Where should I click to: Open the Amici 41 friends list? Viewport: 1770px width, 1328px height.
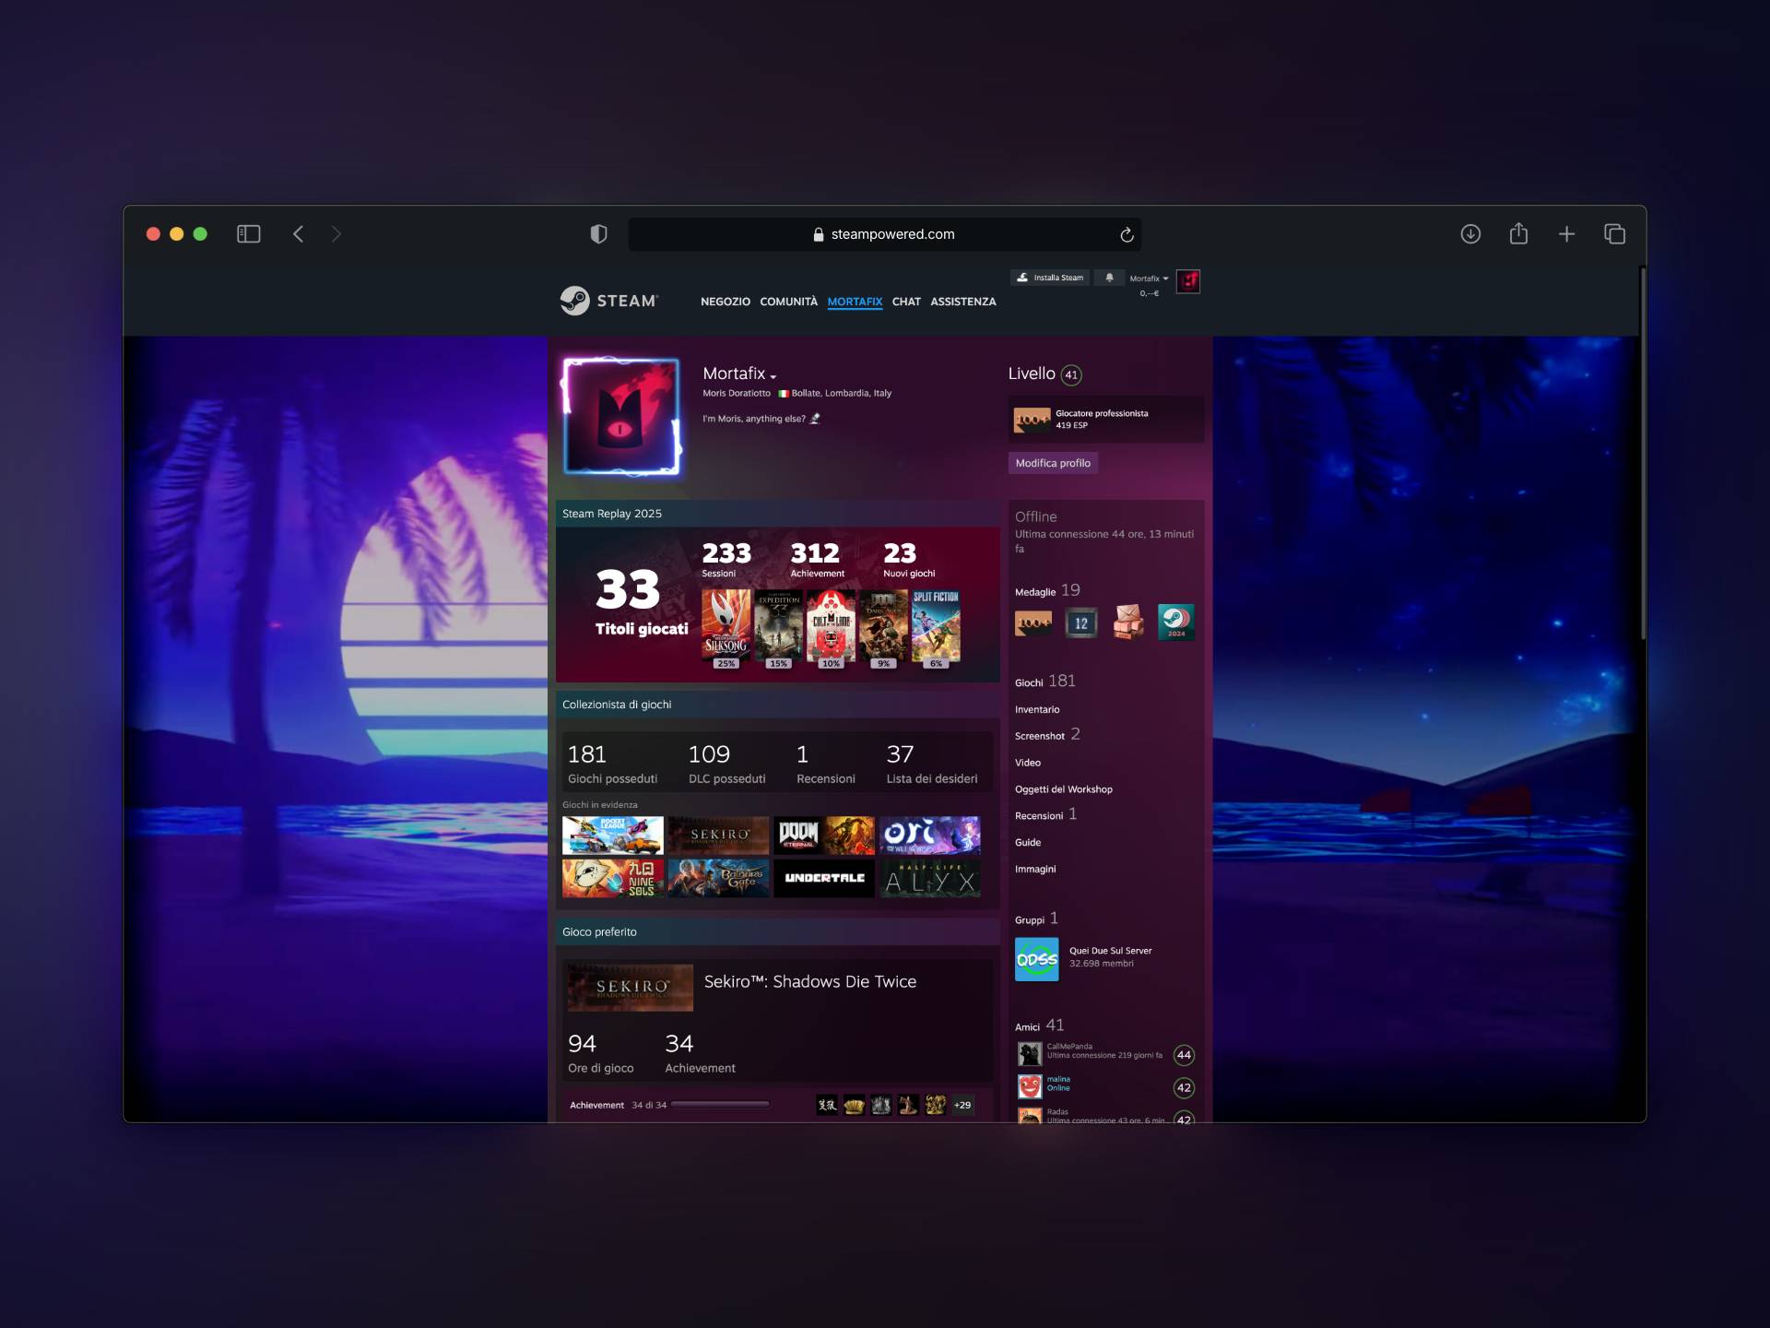point(1039,1026)
